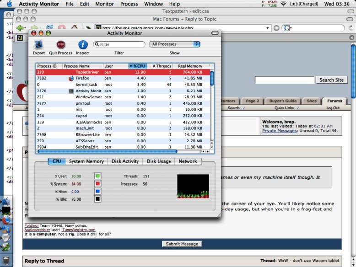Switch to the Network tab

tap(188, 161)
